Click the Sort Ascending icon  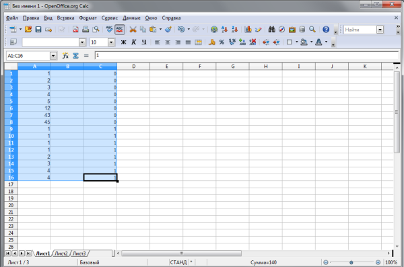coord(224,30)
